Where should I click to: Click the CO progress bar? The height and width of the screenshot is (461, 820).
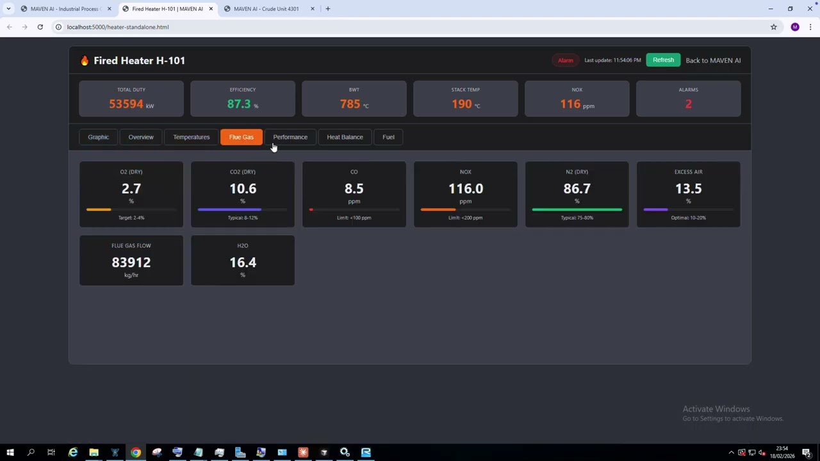354,209
